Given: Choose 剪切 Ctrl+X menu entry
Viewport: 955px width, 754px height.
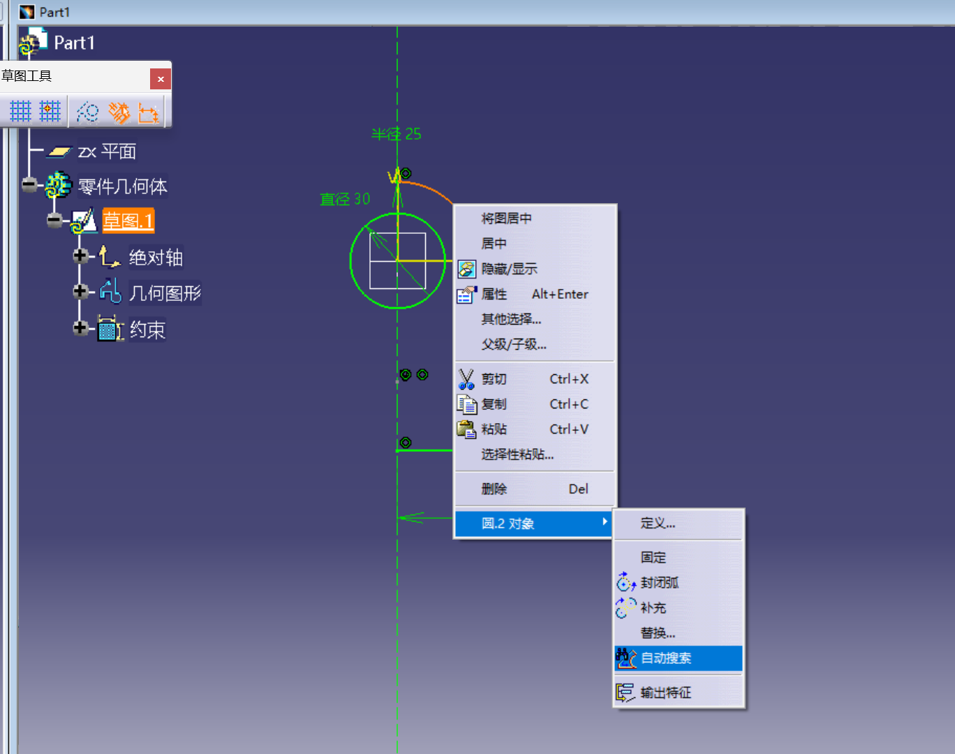Looking at the screenshot, I should pyautogui.click(x=535, y=379).
